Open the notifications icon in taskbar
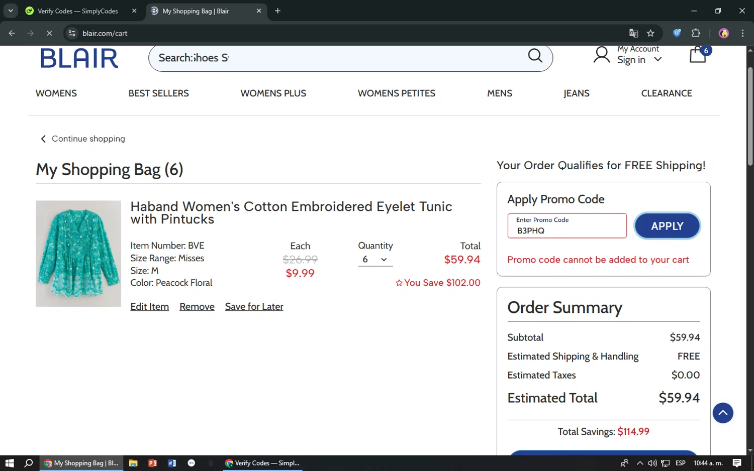The image size is (754, 471). click(x=737, y=463)
